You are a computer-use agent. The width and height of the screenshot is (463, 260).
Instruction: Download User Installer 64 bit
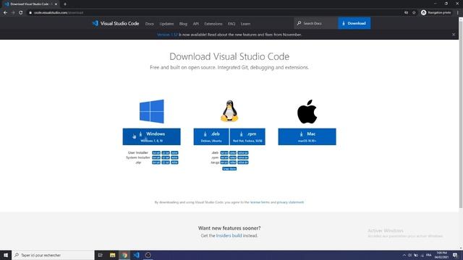click(x=156, y=152)
